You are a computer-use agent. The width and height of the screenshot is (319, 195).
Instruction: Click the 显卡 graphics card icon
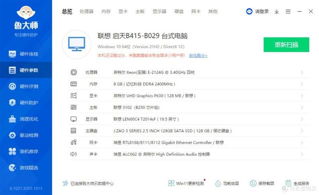[74, 96]
